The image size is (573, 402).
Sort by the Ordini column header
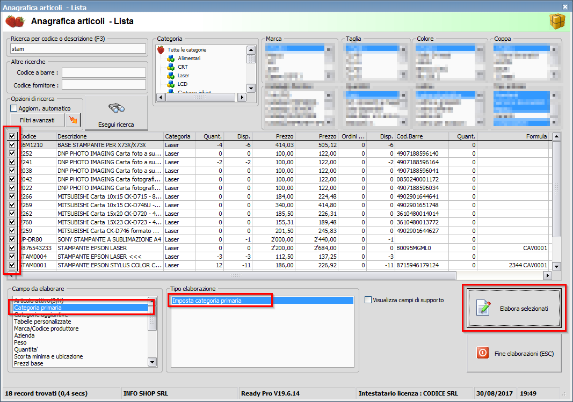(353, 136)
